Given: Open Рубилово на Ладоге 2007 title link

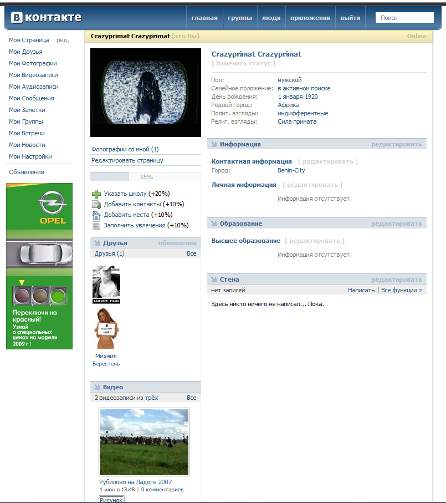Looking at the screenshot, I should pyautogui.click(x=135, y=482).
